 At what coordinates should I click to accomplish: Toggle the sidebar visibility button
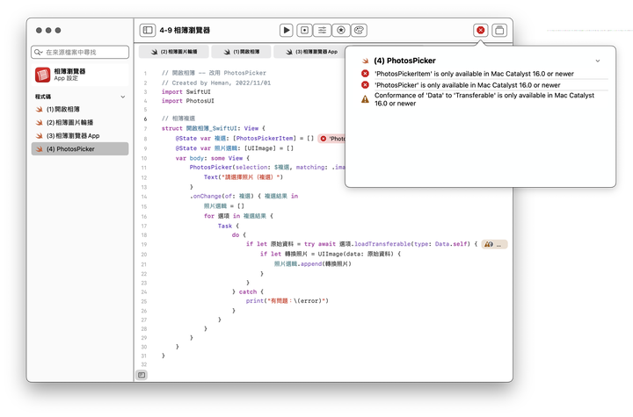click(x=148, y=30)
